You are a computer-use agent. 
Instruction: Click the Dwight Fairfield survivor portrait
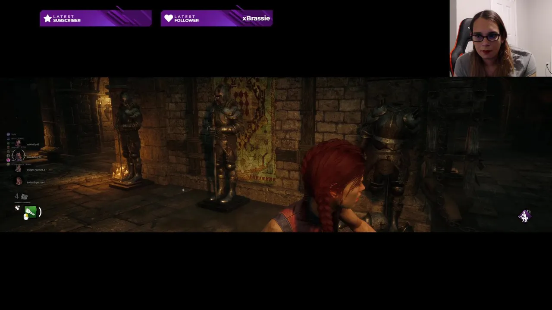click(x=18, y=169)
